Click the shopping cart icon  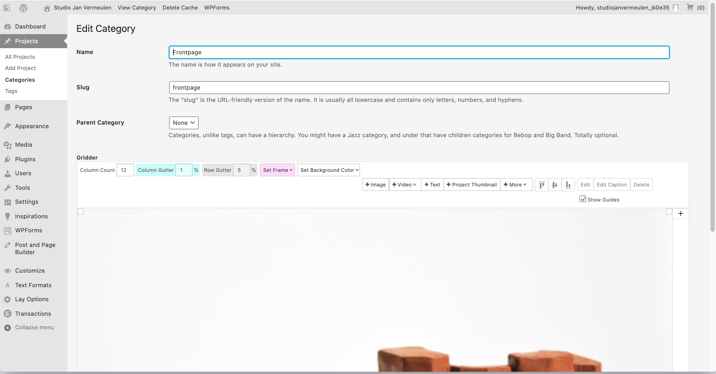tap(690, 8)
